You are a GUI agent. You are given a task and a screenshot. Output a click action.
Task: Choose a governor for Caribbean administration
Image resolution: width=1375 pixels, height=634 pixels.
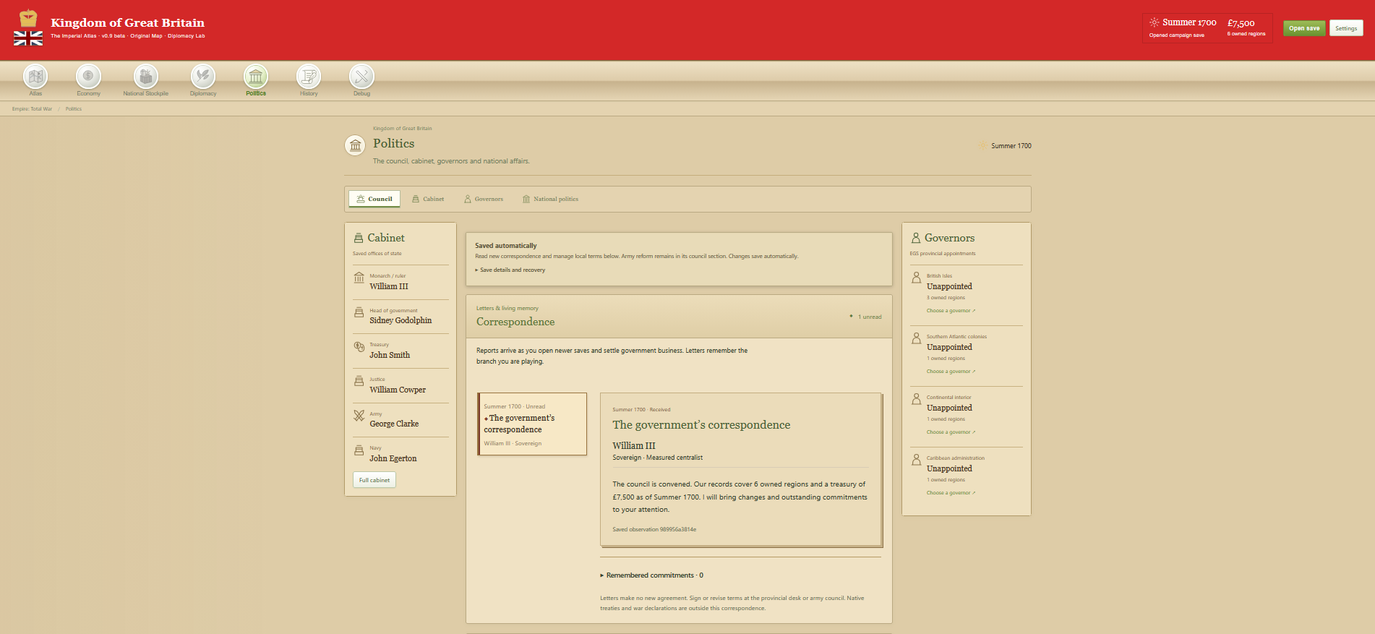tap(951, 493)
